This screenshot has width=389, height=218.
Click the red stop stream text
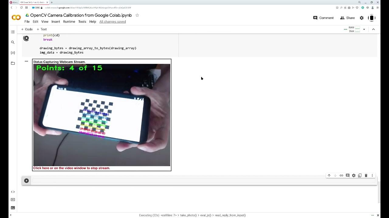click(x=72, y=168)
